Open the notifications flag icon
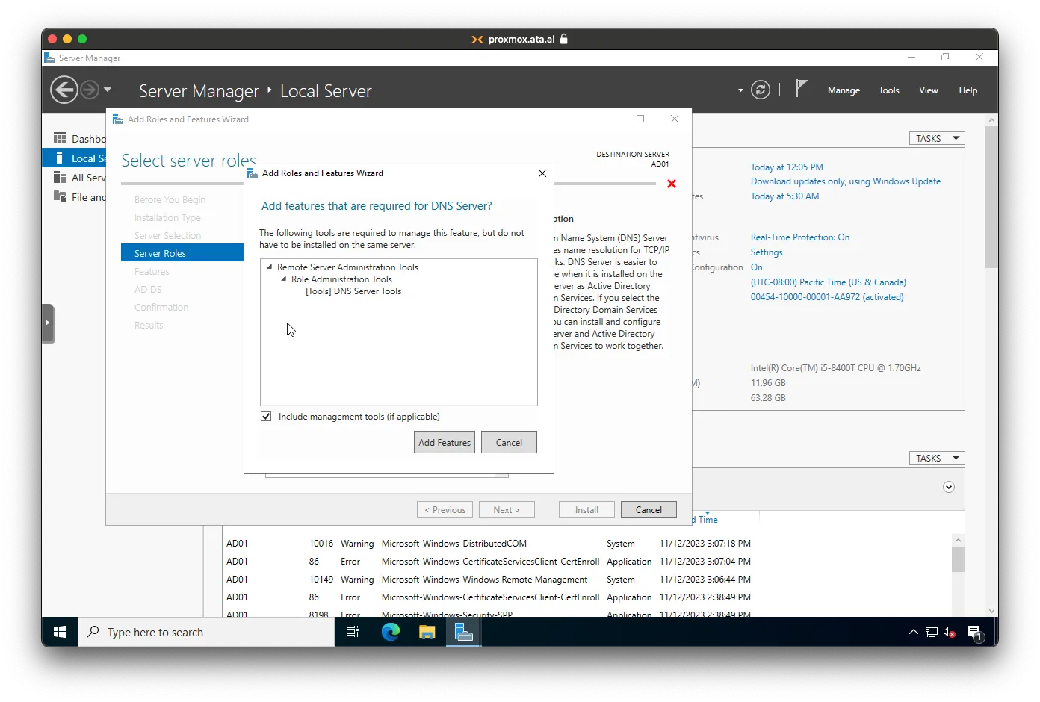 pos(801,89)
